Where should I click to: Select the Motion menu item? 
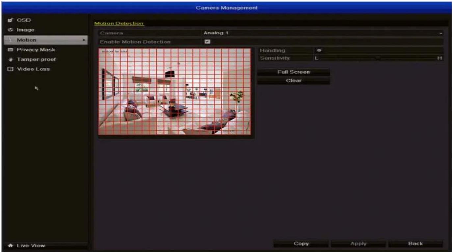coord(46,40)
